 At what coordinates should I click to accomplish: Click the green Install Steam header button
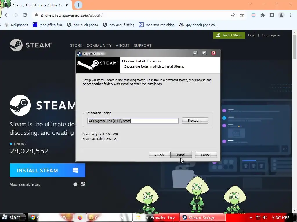(x=229, y=35)
